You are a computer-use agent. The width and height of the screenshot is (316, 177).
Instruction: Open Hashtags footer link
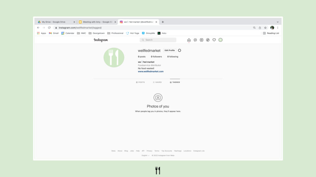click(178, 151)
